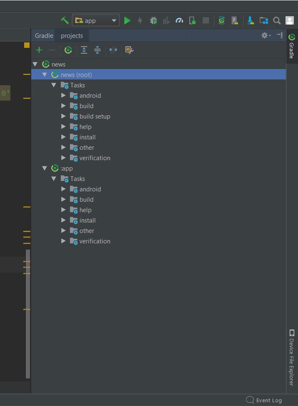This screenshot has height=406, width=298.
Task: Collapse the top-level news node arrow
Action: [x=35, y=64]
